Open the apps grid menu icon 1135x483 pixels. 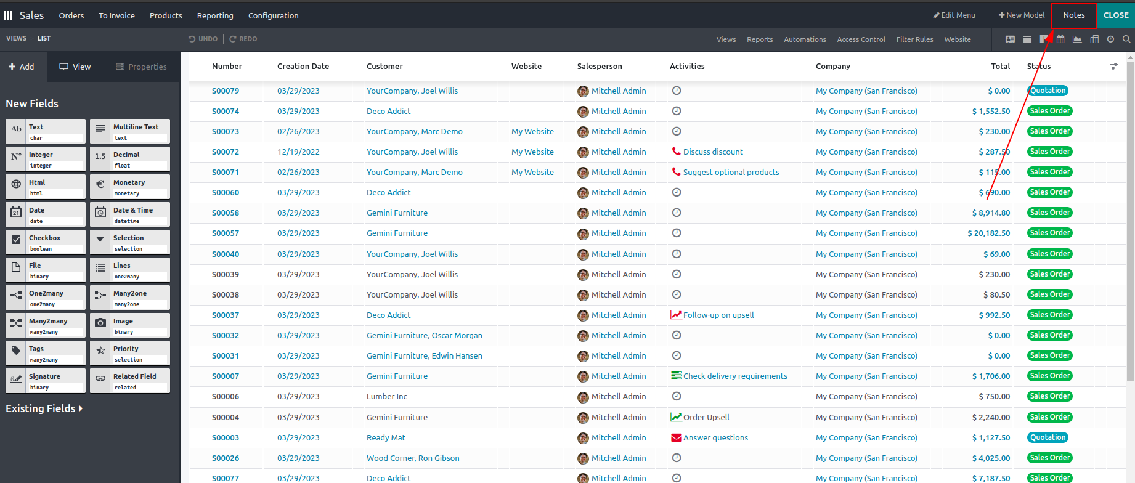8,15
